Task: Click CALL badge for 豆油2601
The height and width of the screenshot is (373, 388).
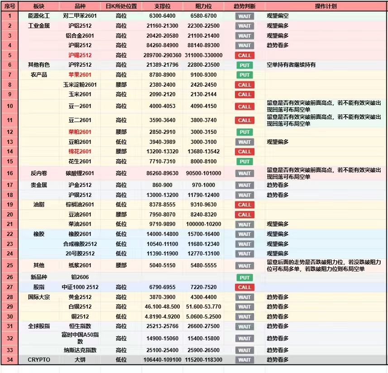Action: (x=244, y=215)
